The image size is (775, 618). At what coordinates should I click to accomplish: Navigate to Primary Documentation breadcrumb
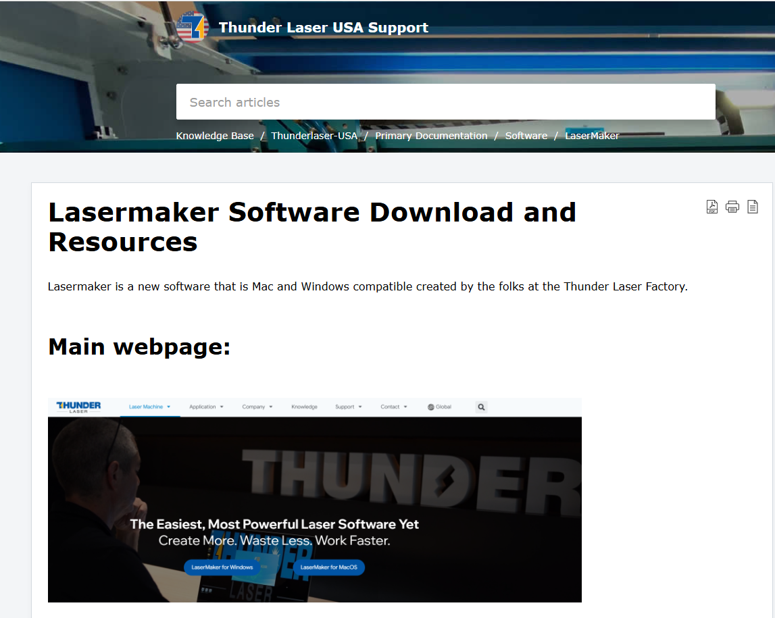coord(431,136)
